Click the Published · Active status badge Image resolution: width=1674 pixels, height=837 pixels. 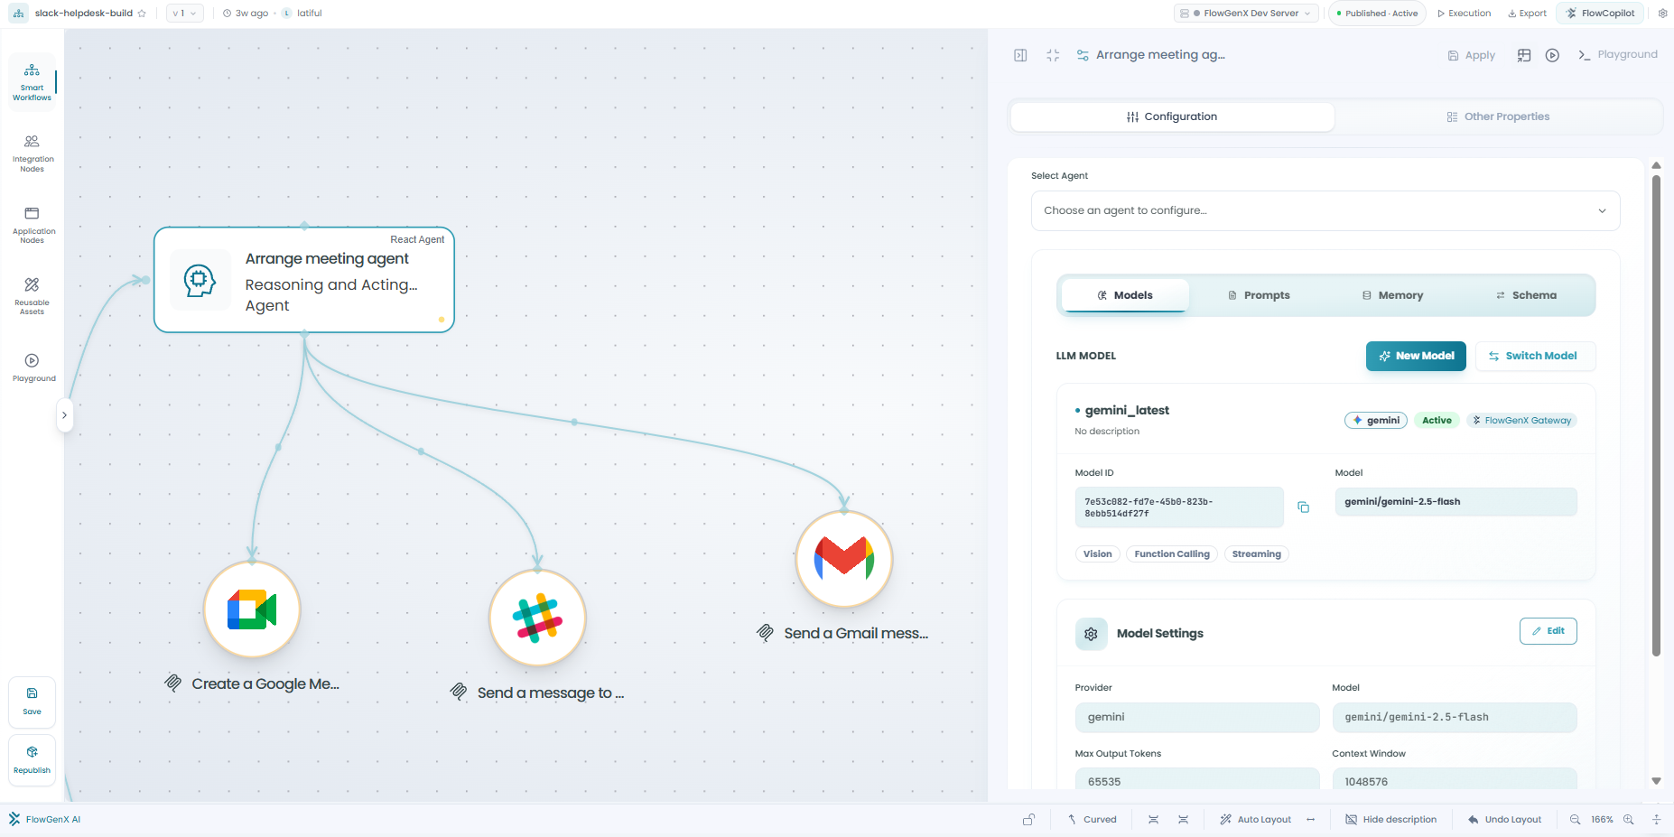click(1377, 14)
